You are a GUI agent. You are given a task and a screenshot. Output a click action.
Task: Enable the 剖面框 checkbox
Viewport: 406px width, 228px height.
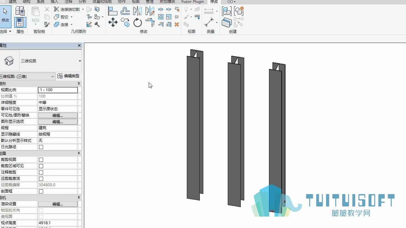coord(41,191)
